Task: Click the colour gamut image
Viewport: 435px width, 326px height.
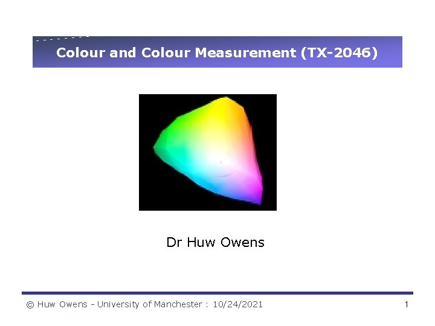Action: (207, 152)
